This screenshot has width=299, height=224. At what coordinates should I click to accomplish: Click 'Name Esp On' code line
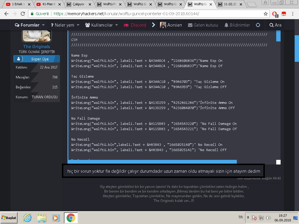point(147,61)
